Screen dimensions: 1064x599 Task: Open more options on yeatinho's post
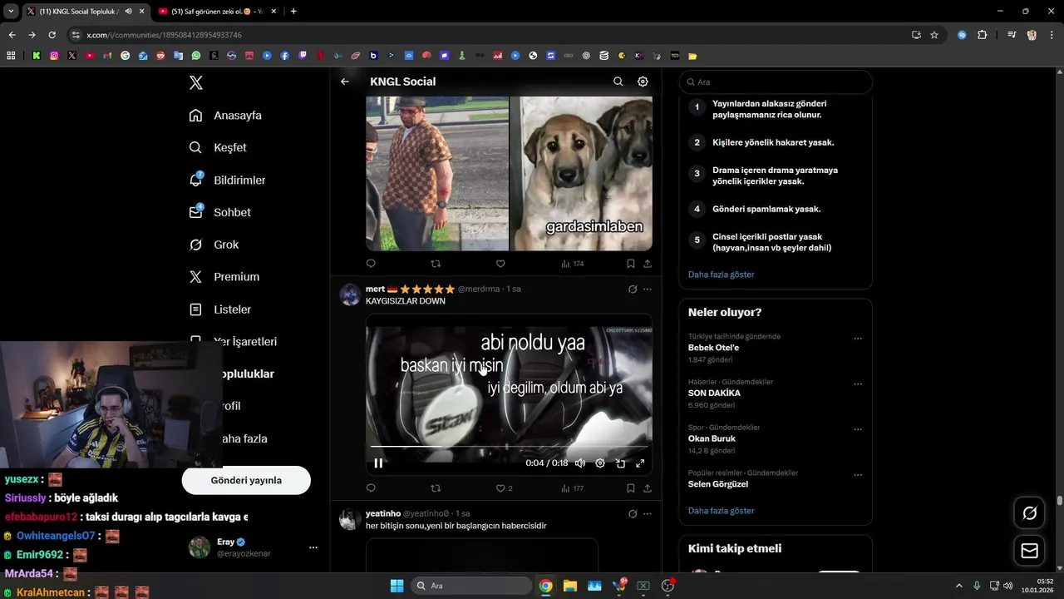[x=648, y=513]
